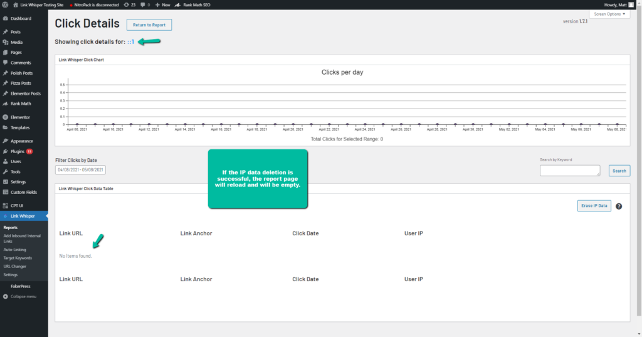Expand the Screen Options dropdown

click(609, 14)
